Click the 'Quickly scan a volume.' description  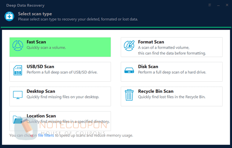(x=46, y=47)
